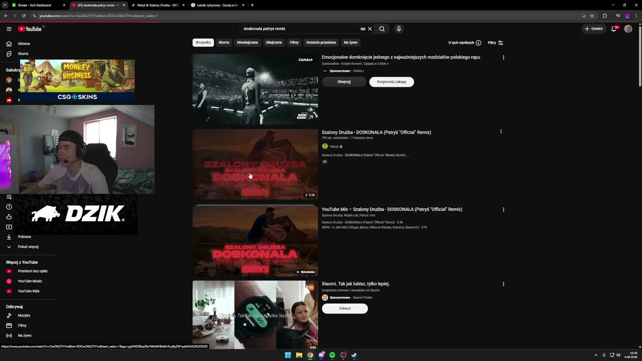The height and width of the screenshot is (361, 642).
Task: Click the browser address bar URL
Action: (x=99, y=16)
